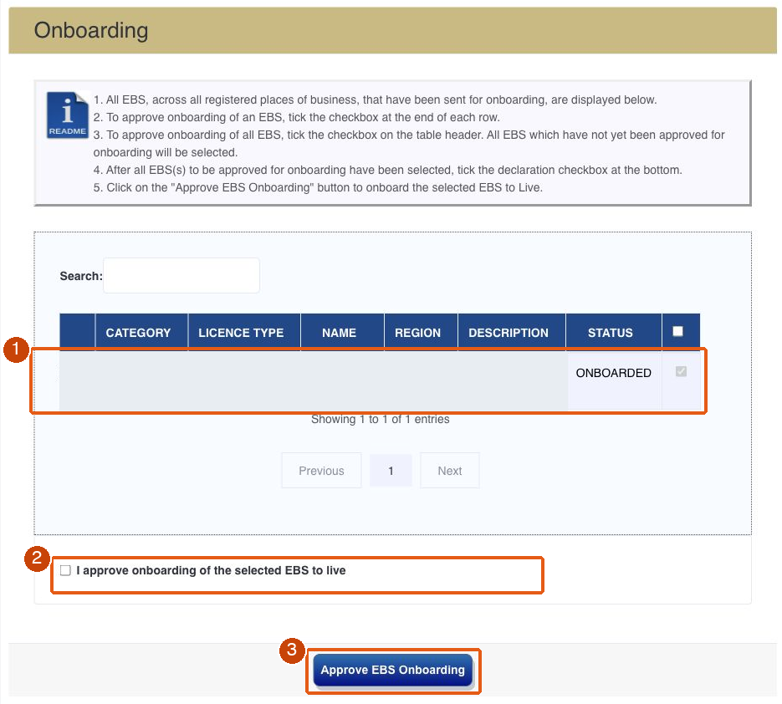Click the Search: label

point(81,276)
